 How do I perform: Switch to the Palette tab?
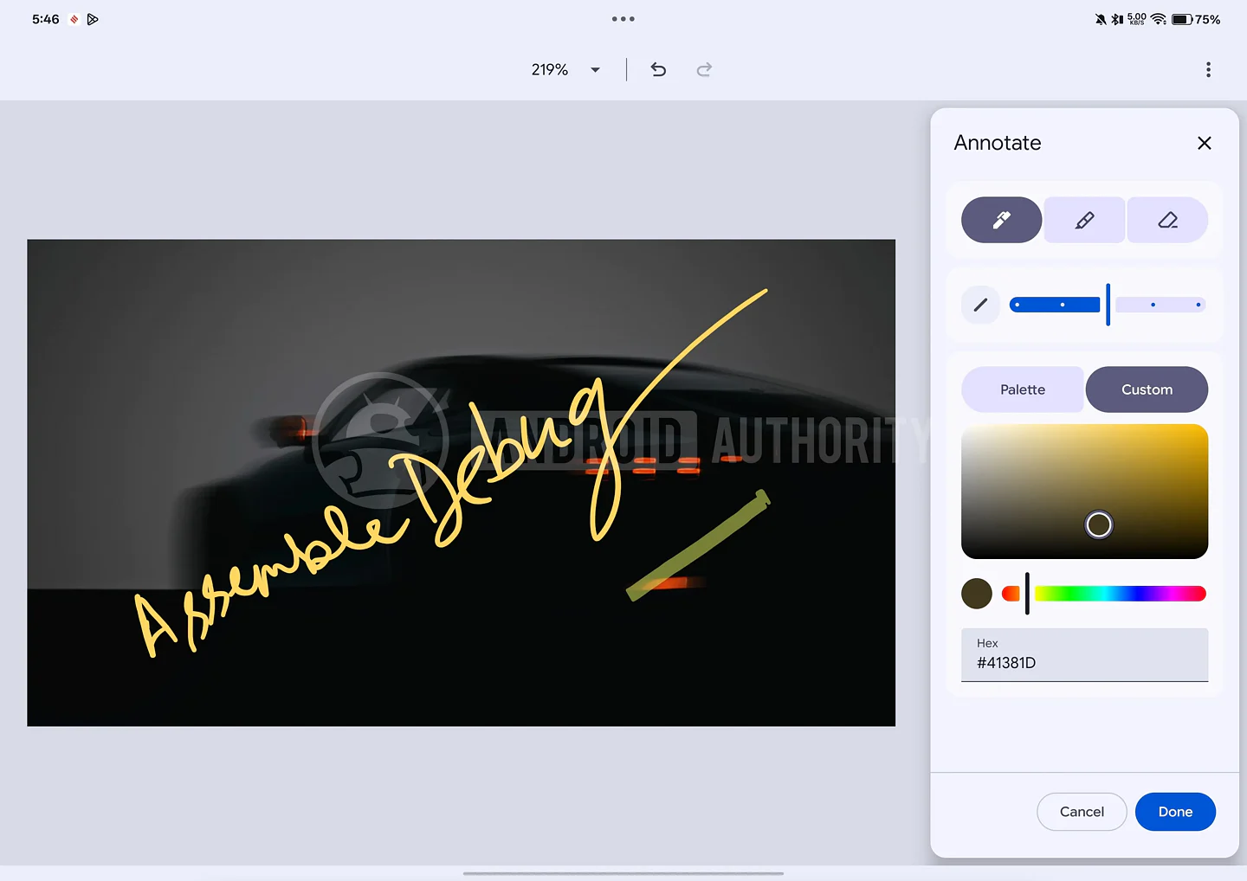click(1022, 389)
